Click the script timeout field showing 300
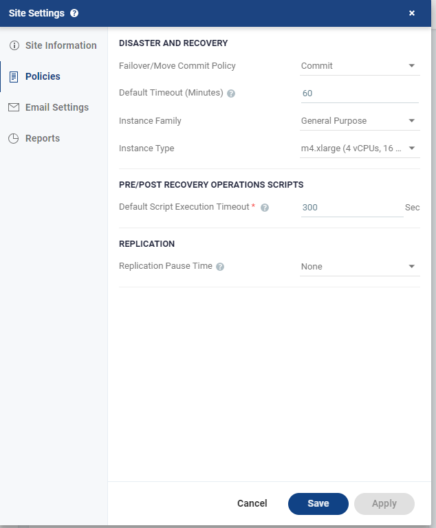Image resolution: width=436 pixels, height=528 pixels. click(x=352, y=208)
